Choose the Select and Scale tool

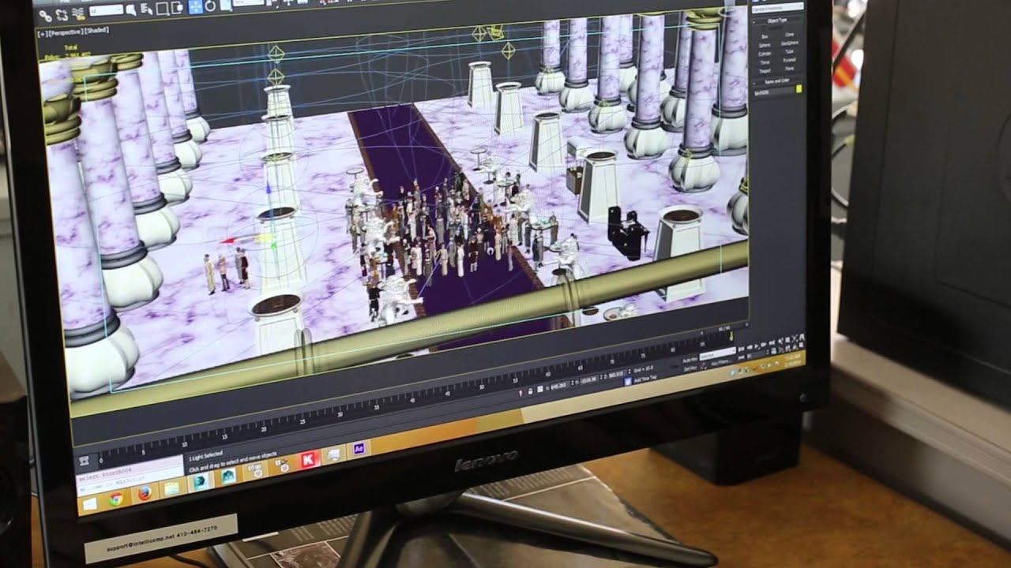(x=226, y=5)
